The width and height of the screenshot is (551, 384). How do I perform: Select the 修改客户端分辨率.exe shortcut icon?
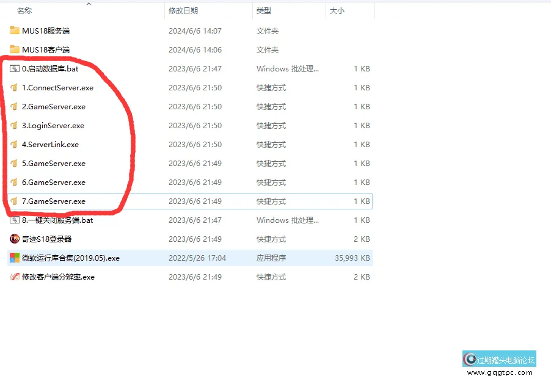pos(14,277)
